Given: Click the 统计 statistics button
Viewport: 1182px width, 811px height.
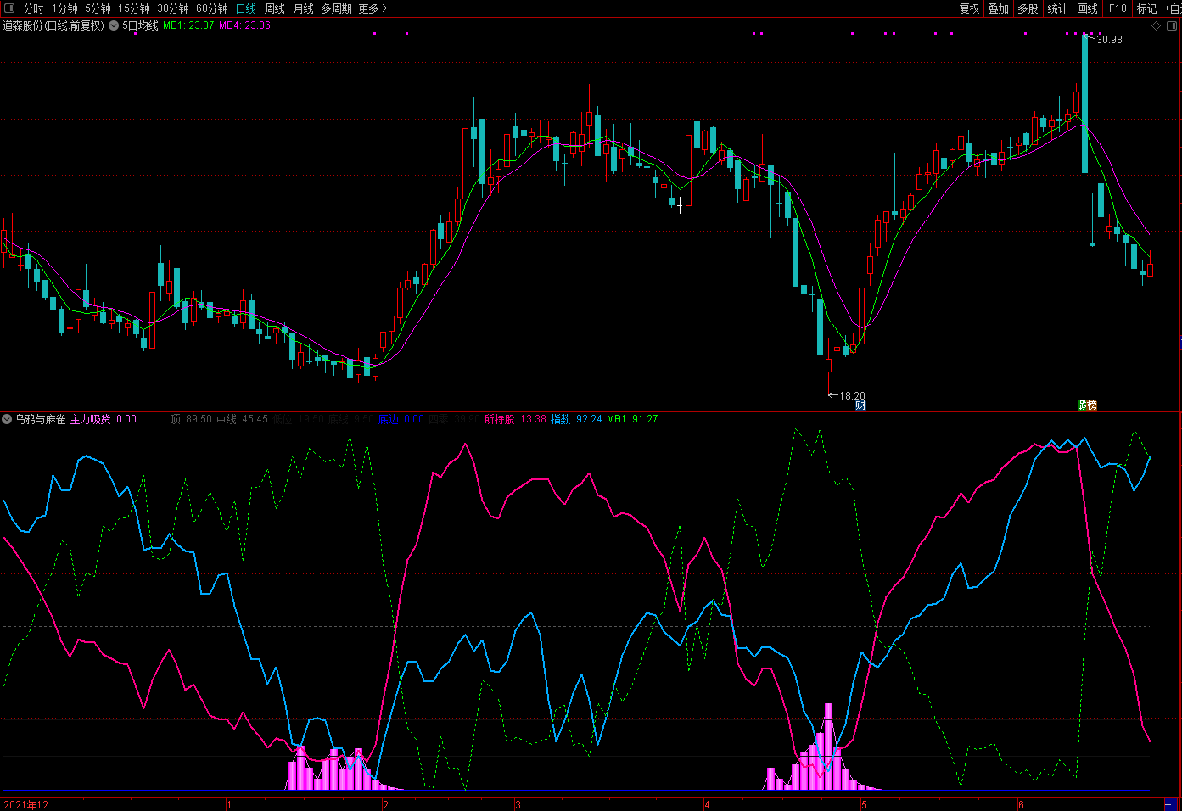Looking at the screenshot, I should pyautogui.click(x=1057, y=8).
